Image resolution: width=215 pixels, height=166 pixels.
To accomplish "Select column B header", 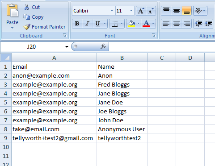I will 122,58.
